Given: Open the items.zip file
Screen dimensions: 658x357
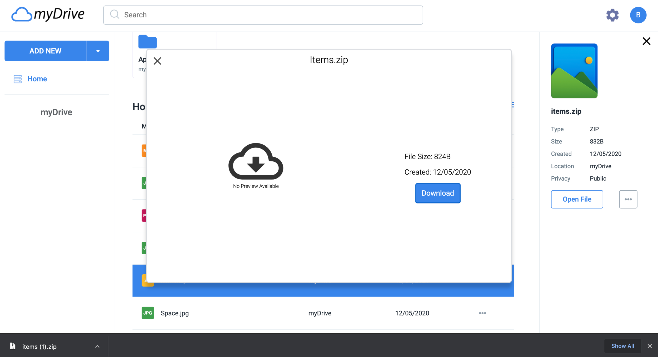Looking at the screenshot, I should (577, 199).
